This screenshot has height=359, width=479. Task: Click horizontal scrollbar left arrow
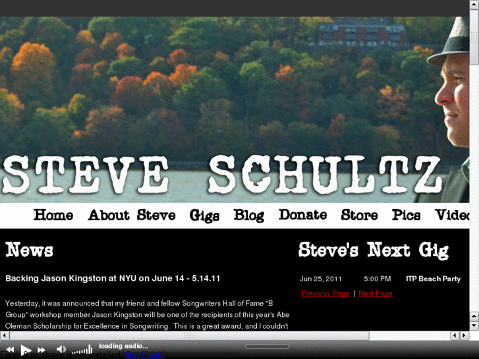point(4,335)
